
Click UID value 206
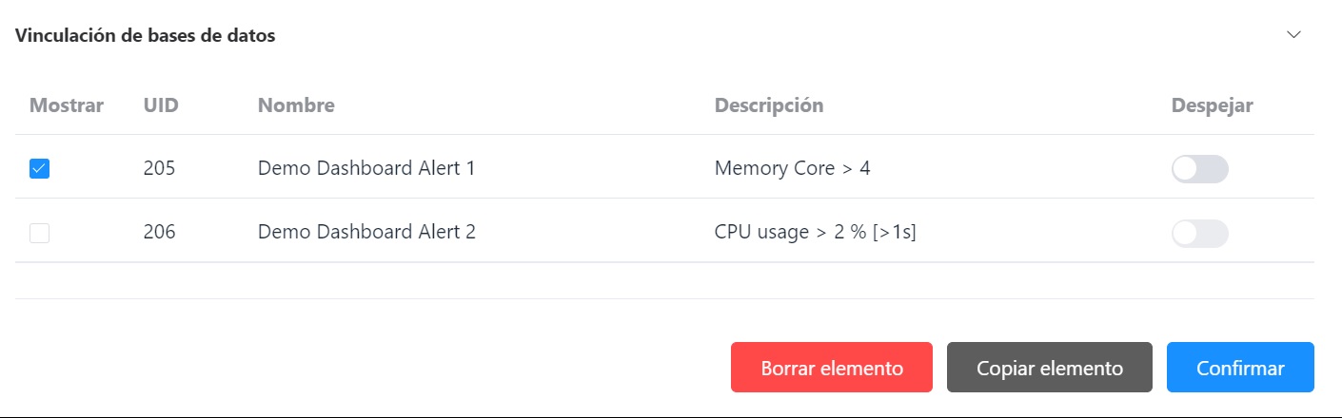point(160,232)
